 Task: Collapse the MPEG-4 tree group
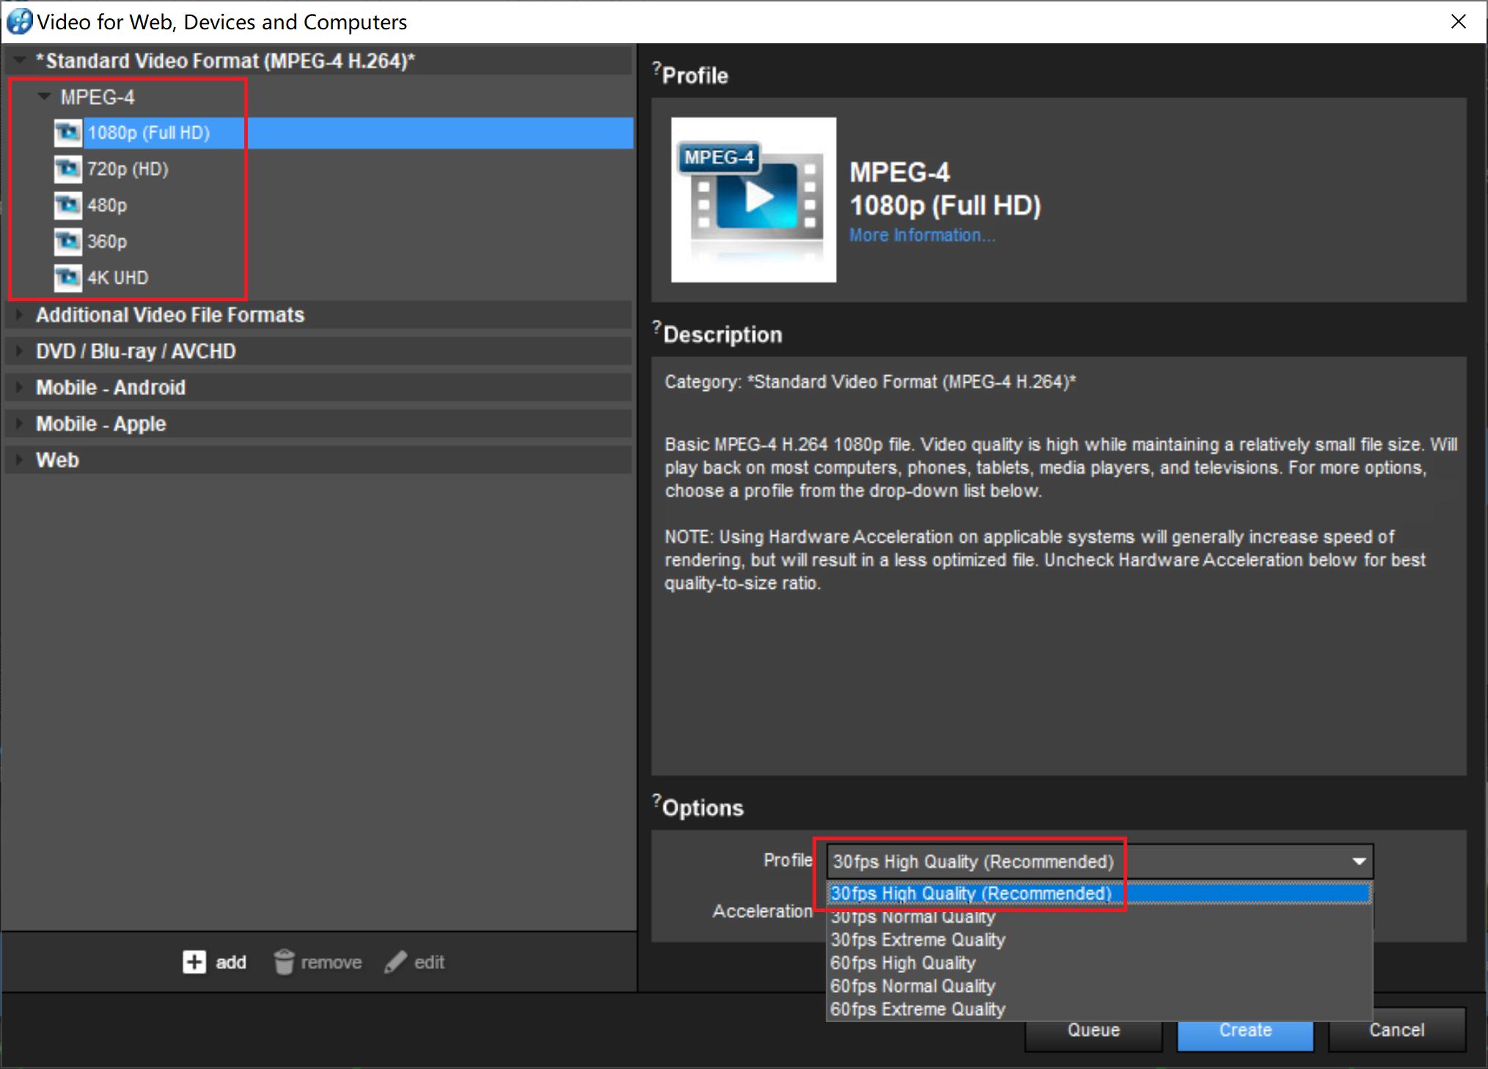point(45,97)
